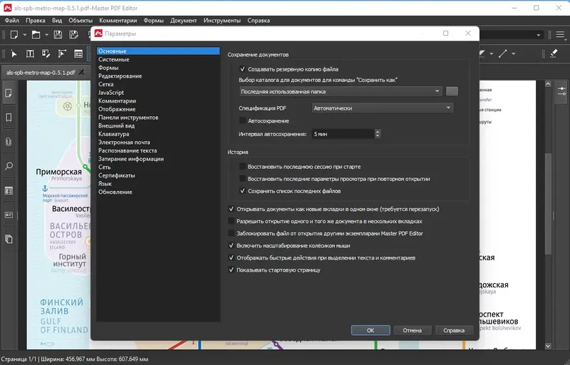Open the Attachments paperclip panel
Image resolution: width=570 pixels, height=365 pixels.
click(9, 142)
